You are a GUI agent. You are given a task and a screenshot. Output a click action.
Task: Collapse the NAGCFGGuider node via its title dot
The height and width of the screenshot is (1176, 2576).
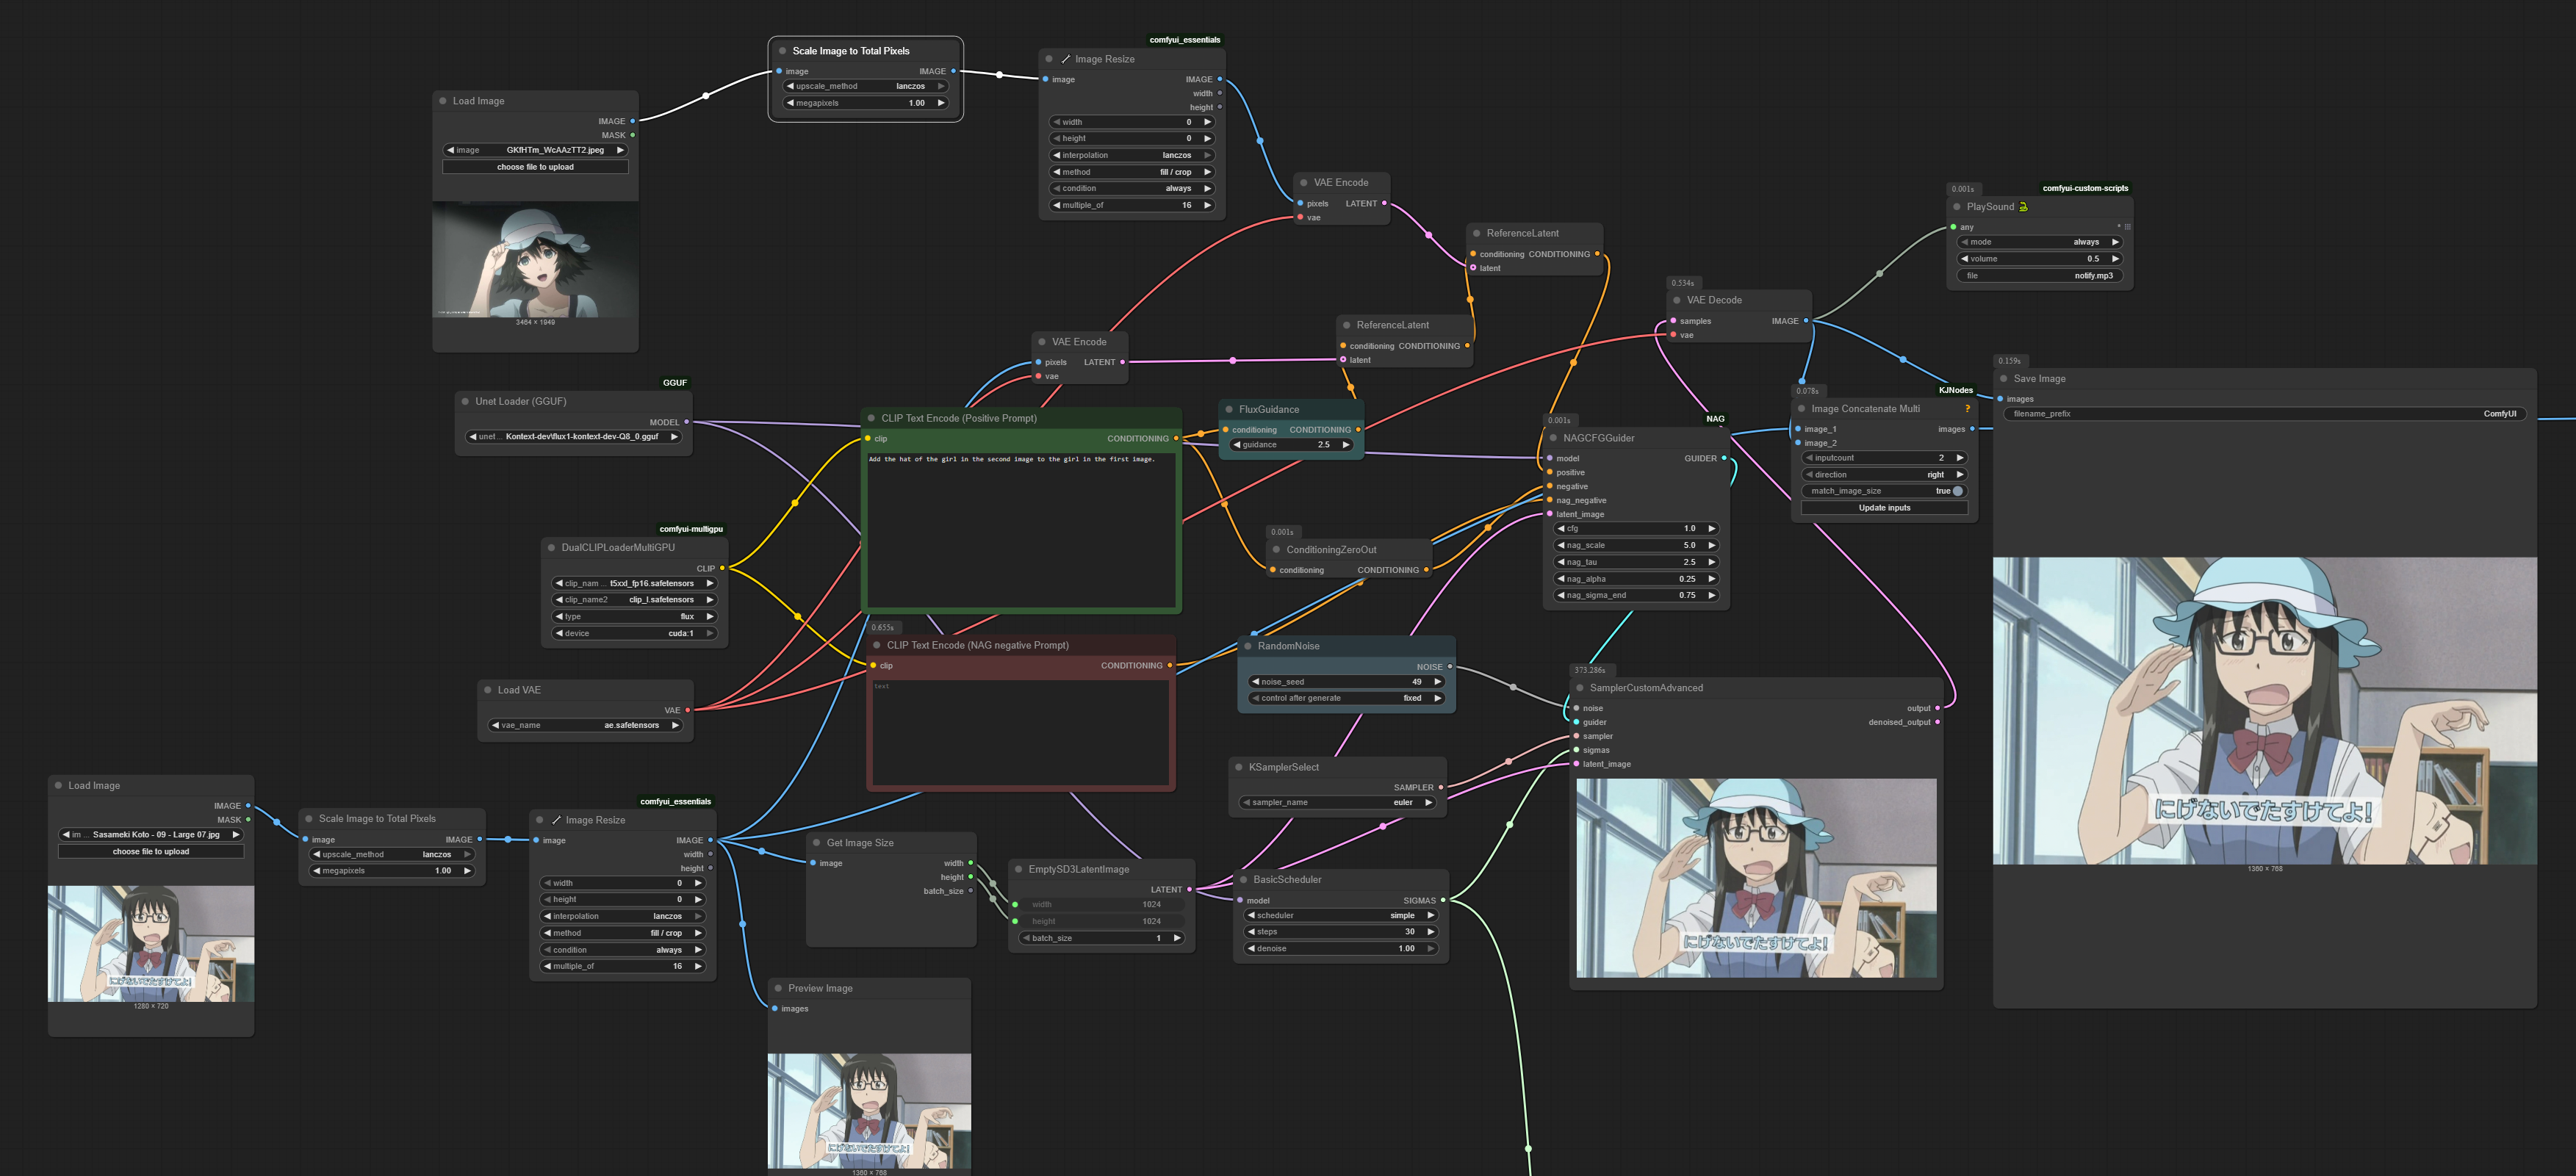tap(1553, 438)
